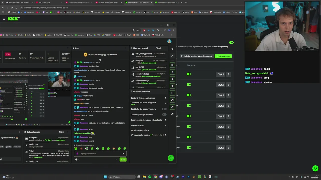The height and width of the screenshot is (180, 321).
Task: Open the ChatGPT bookmark in main browser
Action: (x=116, y=12)
